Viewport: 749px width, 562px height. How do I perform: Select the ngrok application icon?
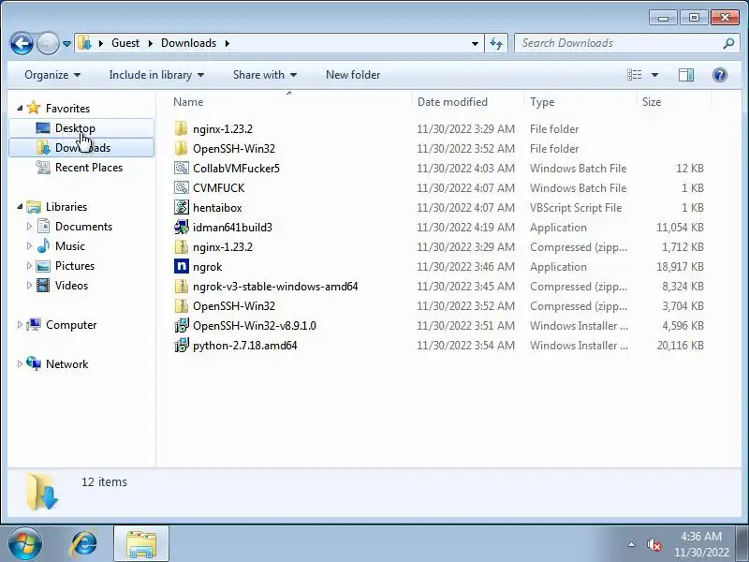[x=181, y=266]
